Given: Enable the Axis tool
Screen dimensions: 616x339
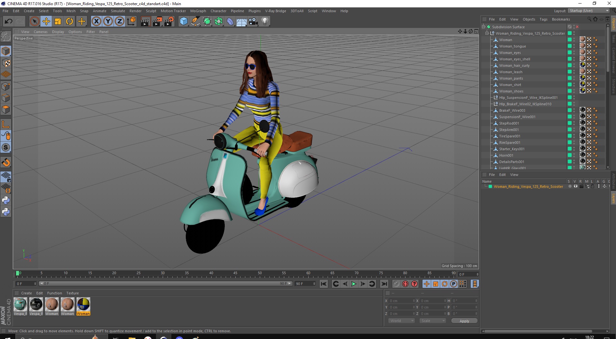Looking at the screenshot, I should pyautogui.click(x=6, y=124).
